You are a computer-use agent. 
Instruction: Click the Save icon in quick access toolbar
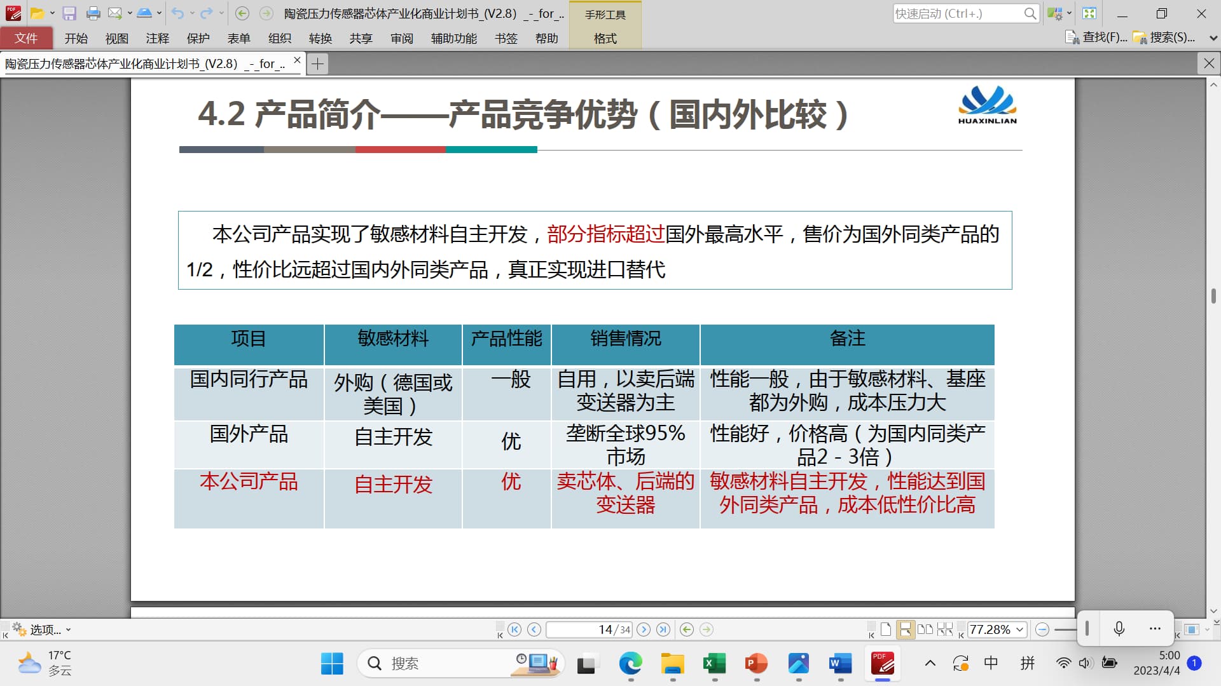click(x=69, y=13)
